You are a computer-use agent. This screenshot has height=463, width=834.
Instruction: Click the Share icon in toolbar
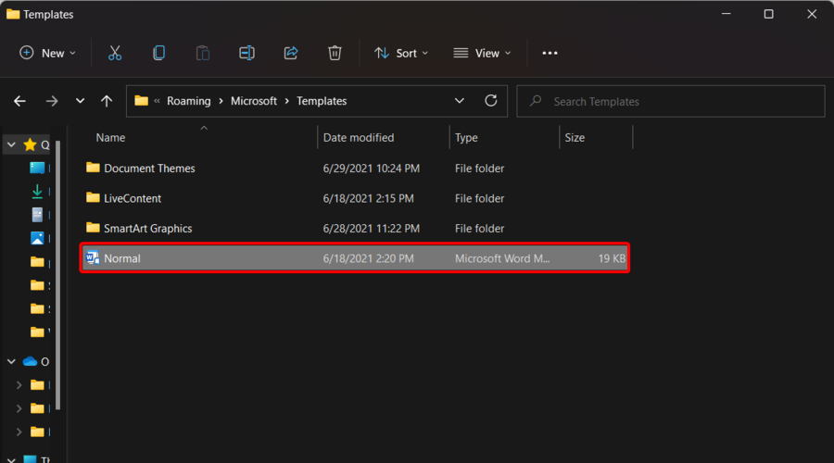pyautogui.click(x=291, y=53)
